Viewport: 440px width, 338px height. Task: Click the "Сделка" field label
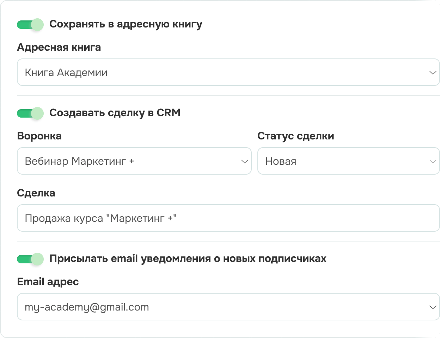pyautogui.click(x=36, y=193)
